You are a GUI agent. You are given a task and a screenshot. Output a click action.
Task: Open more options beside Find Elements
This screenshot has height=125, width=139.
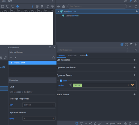[x=130, y=6]
